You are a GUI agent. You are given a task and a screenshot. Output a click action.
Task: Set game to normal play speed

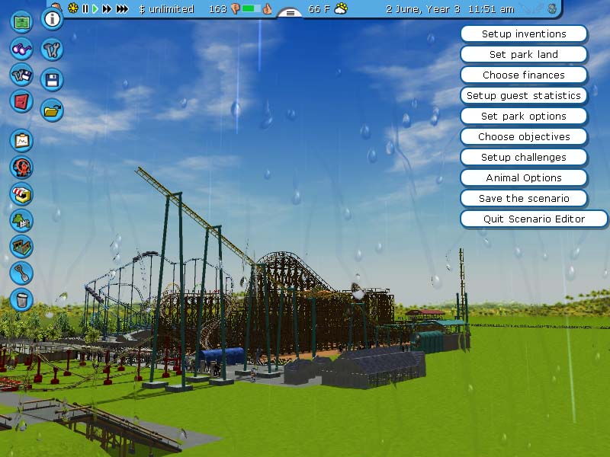tap(95, 8)
